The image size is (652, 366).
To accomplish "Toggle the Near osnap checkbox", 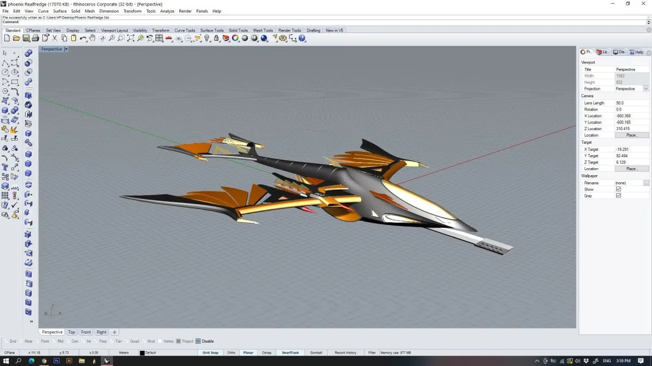I will 21,341.
